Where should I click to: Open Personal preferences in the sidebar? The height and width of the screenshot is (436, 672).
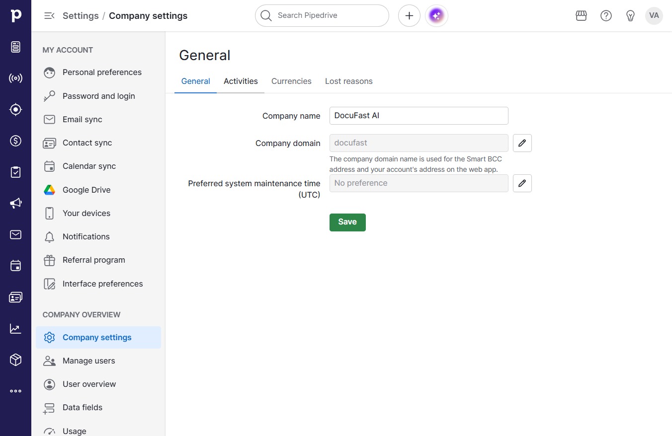(98, 73)
